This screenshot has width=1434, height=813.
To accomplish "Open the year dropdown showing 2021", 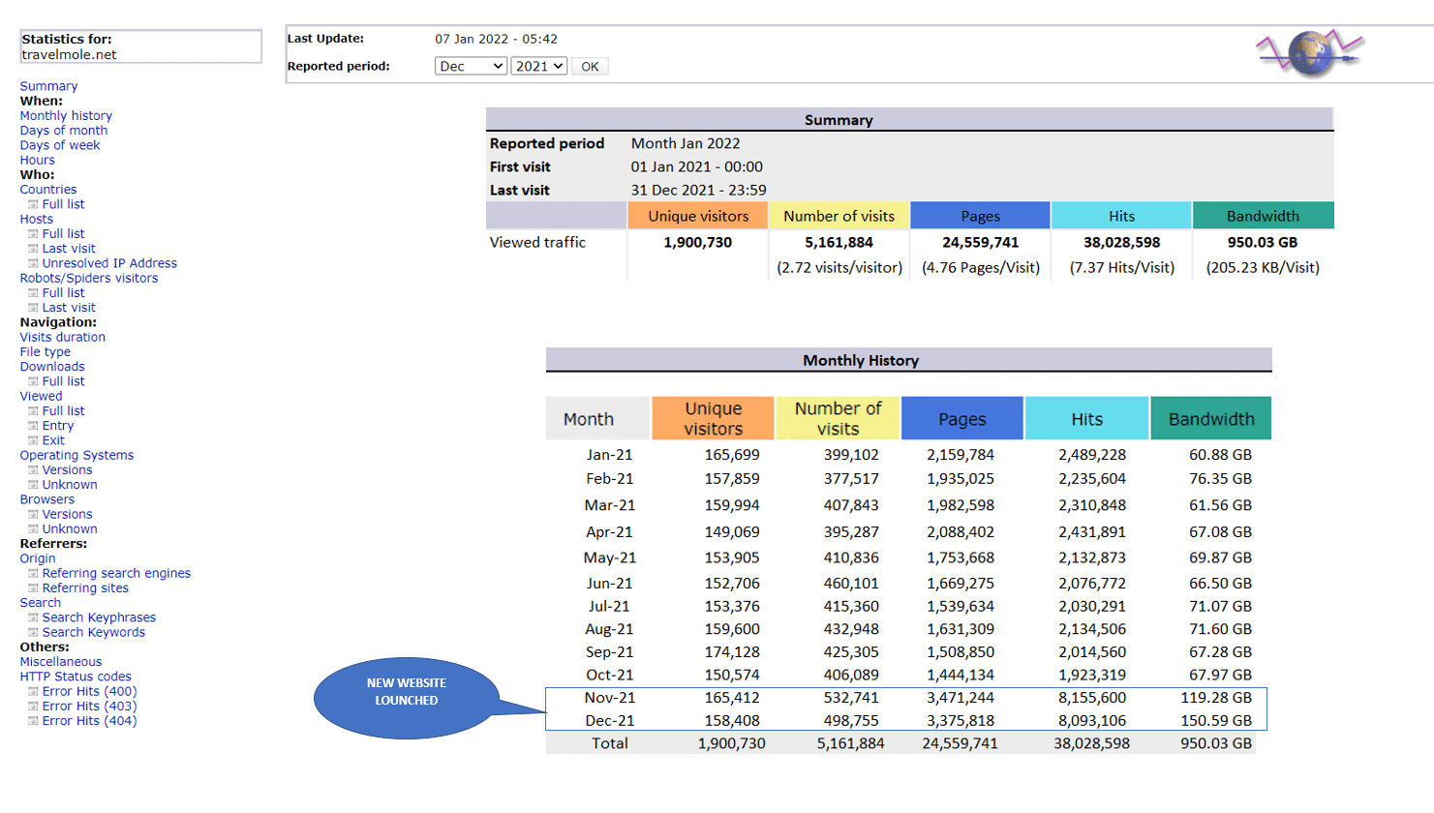I will click(x=538, y=67).
